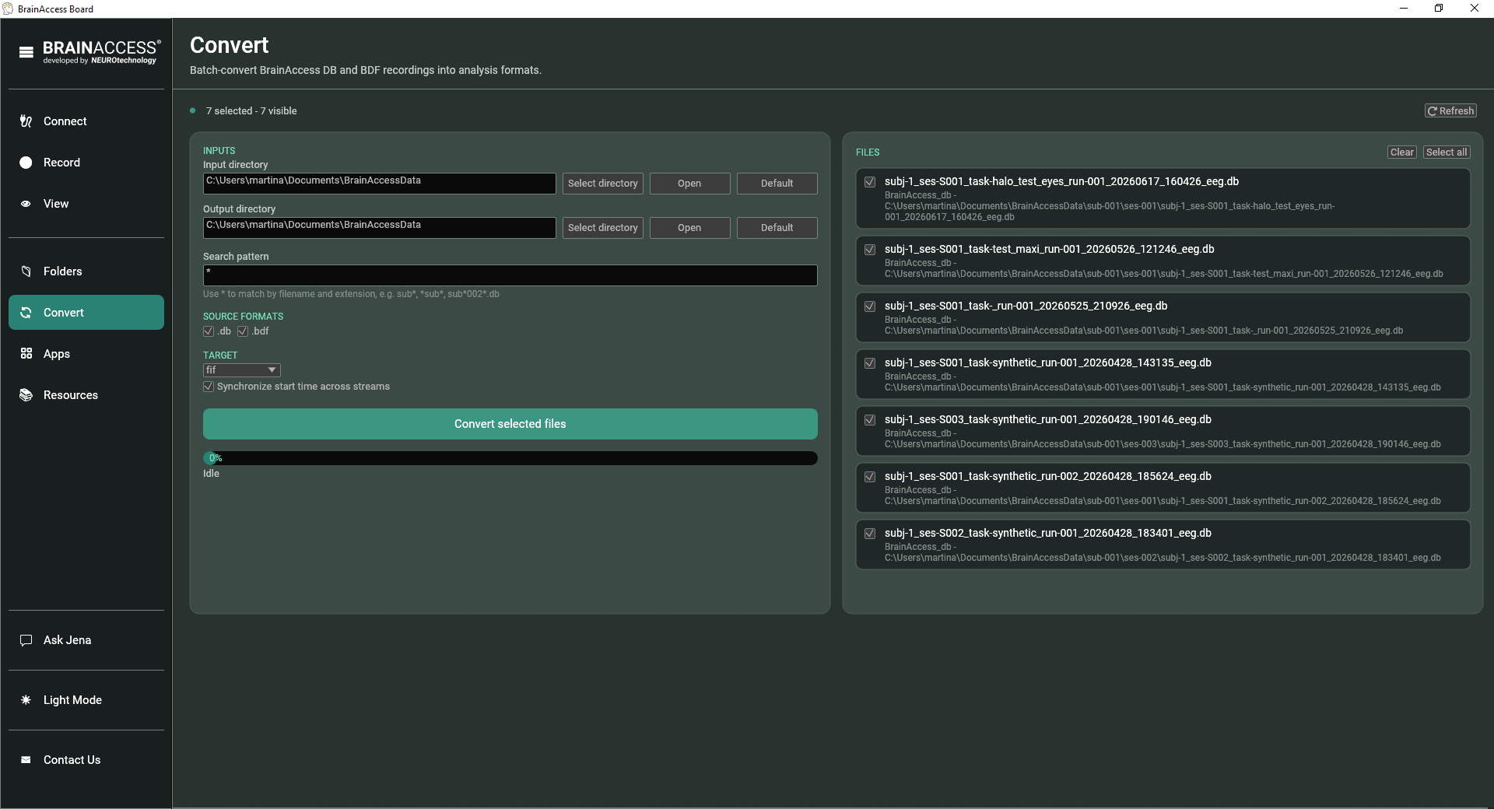
Task: Select directory for Output directory
Action: pos(603,228)
